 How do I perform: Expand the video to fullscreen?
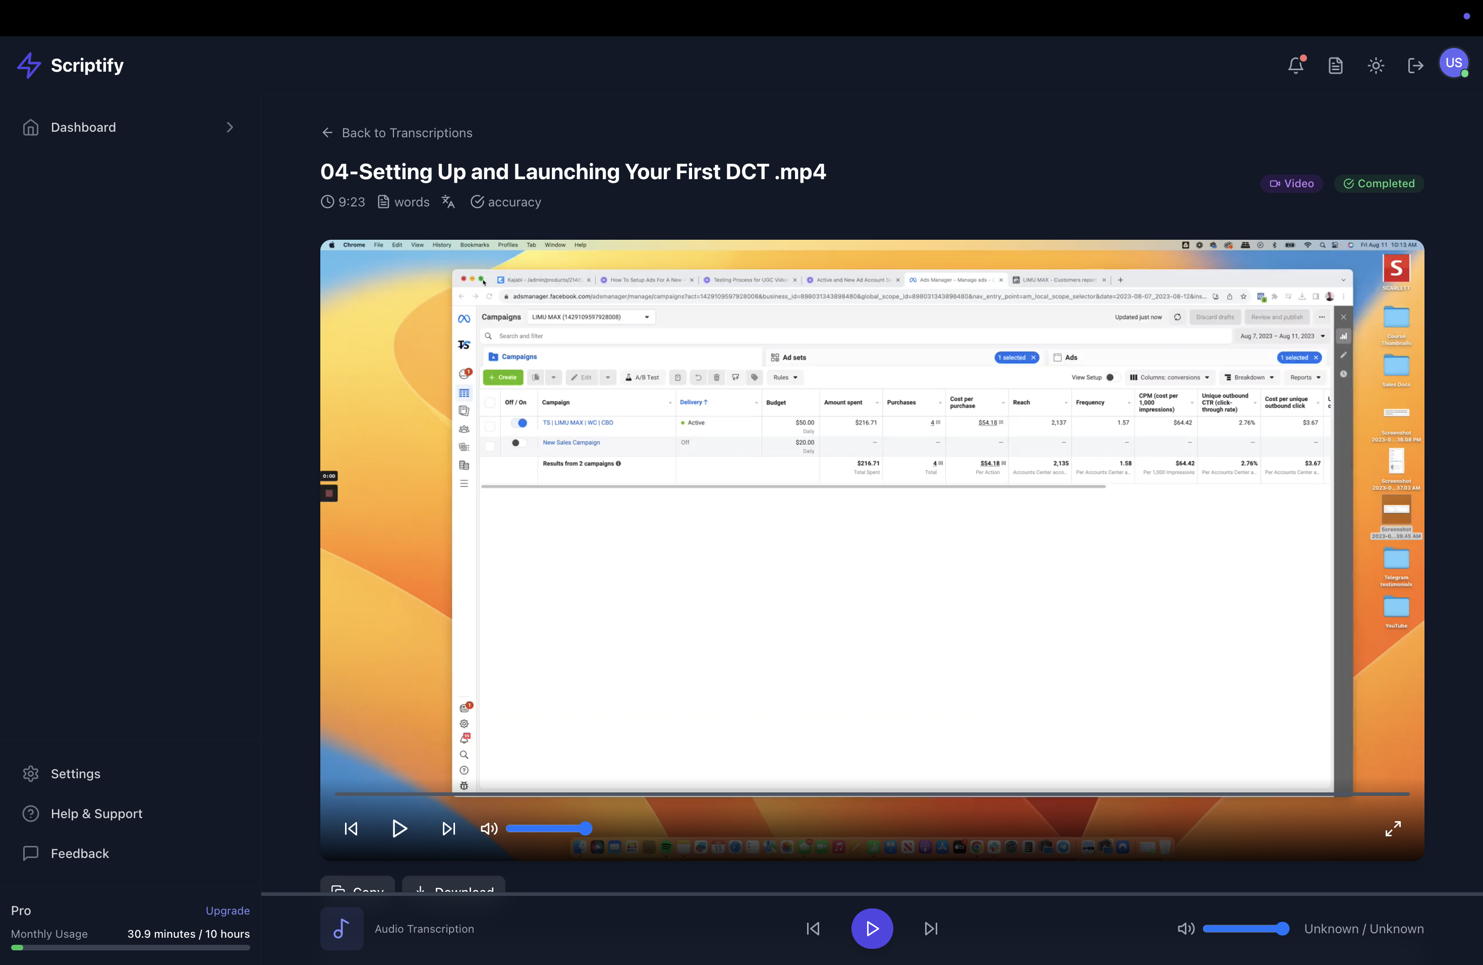click(x=1393, y=829)
